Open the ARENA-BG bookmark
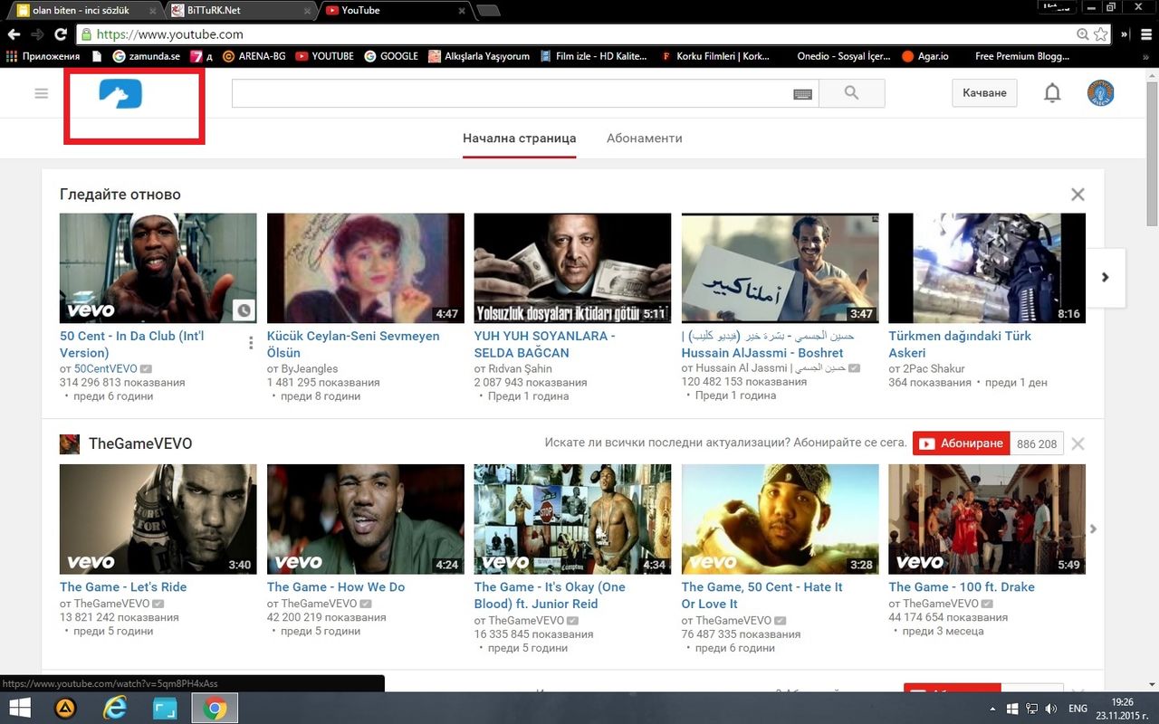Image resolution: width=1159 pixels, height=724 pixels. [254, 56]
